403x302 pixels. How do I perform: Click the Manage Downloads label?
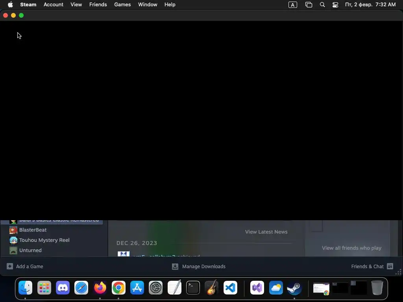coord(204,267)
